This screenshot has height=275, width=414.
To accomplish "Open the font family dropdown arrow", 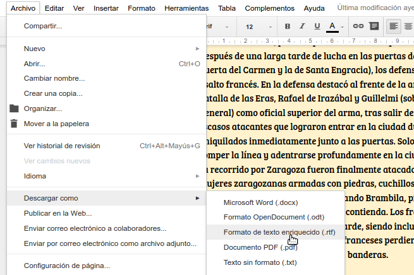I will [226, 27].
